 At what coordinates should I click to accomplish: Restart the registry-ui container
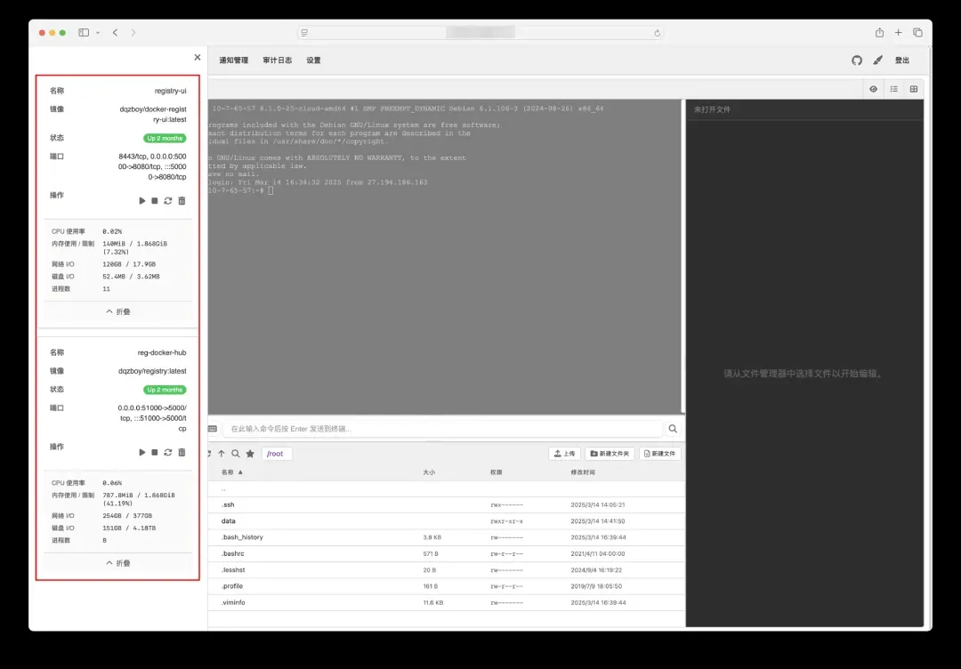click(x=168, y=201)
